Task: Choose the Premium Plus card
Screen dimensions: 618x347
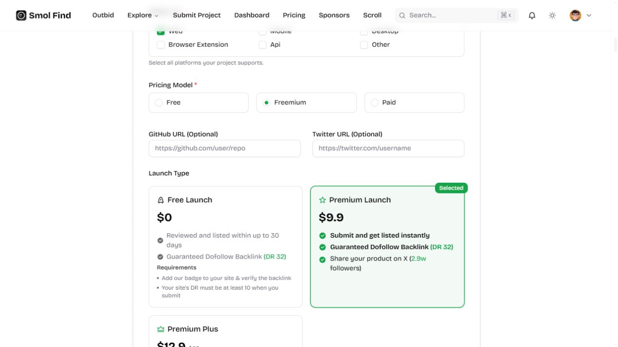Action: [226, 331]
